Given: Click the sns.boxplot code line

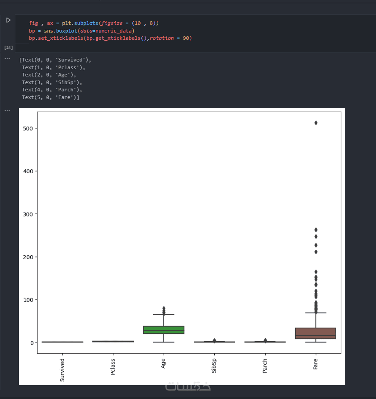Looking at the screenshot, I should [82, 31].
